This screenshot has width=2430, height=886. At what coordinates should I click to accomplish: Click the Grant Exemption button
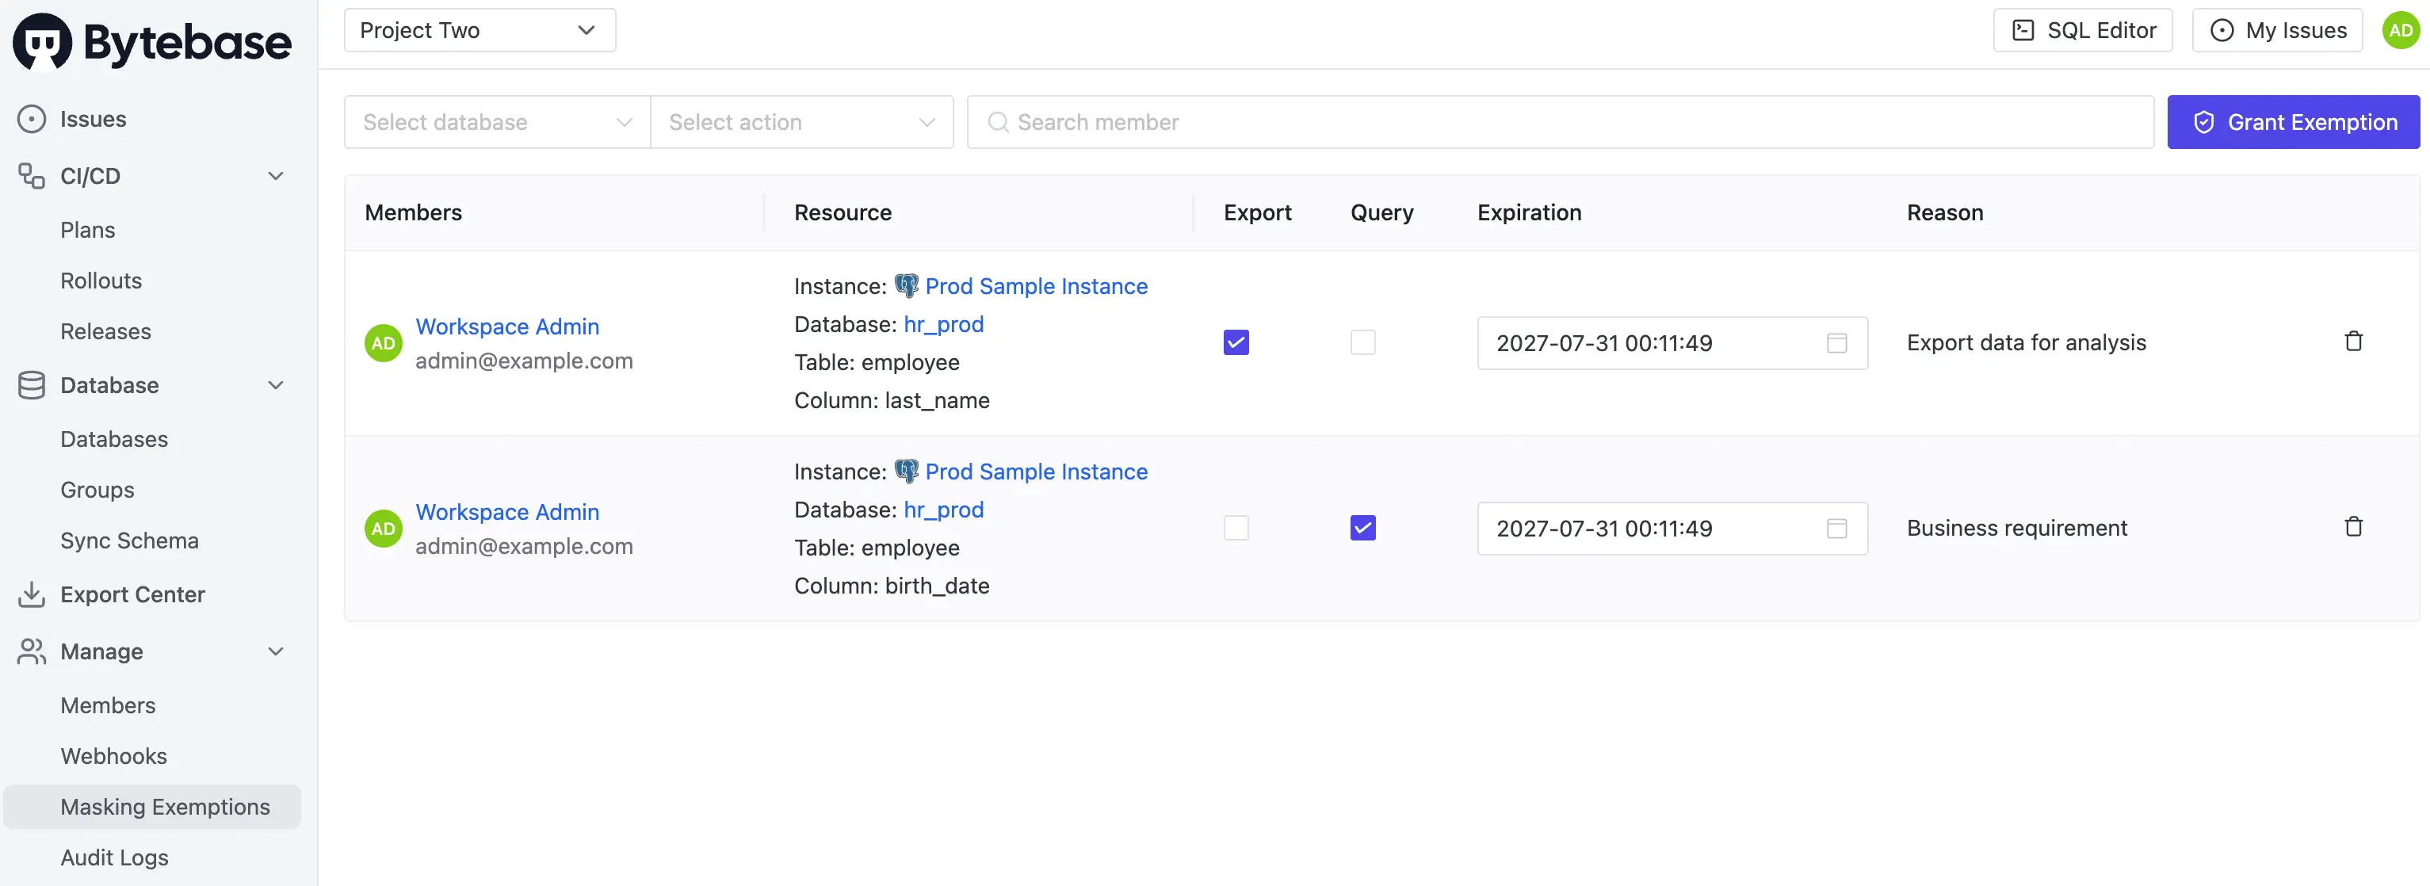2292,122
